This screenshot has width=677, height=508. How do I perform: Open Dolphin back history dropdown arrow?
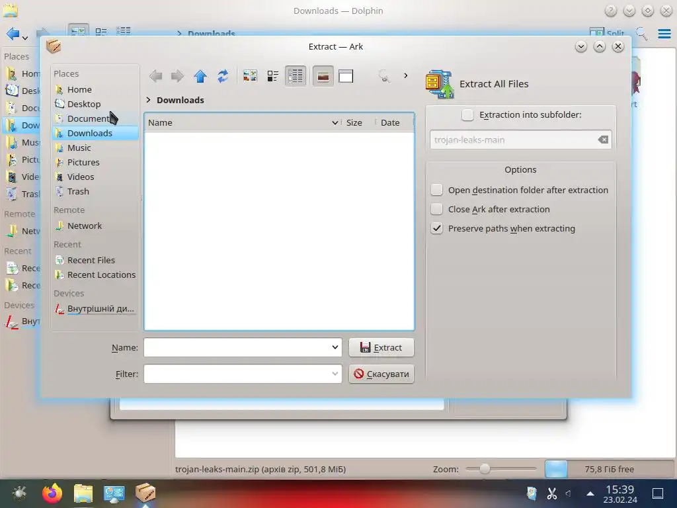(26, 38)
